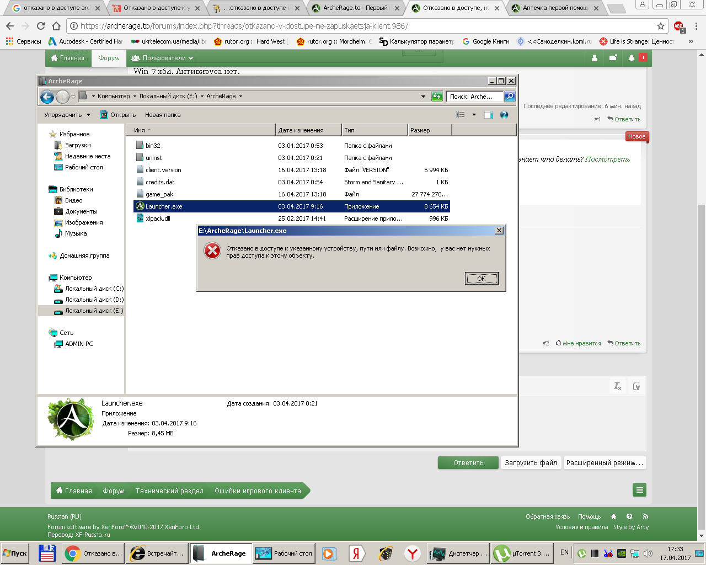Open Технический раздел breadcrumb link
This screenshot has height=565, width=706.
click(169, 491)
